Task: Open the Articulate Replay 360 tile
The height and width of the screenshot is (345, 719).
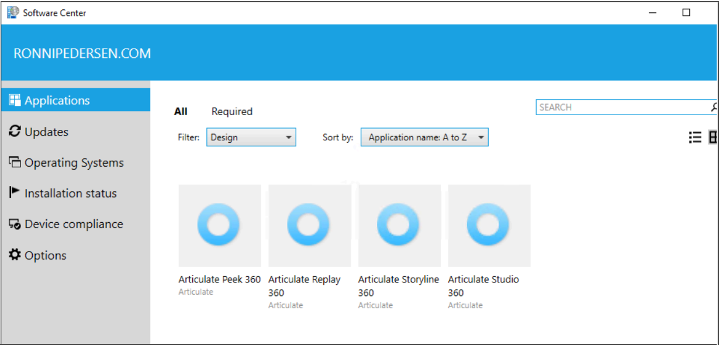Action: click(310, 226)
